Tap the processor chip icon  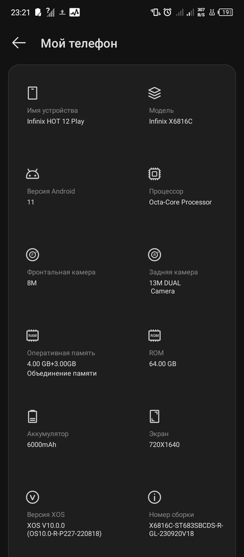tap(155, 174)
